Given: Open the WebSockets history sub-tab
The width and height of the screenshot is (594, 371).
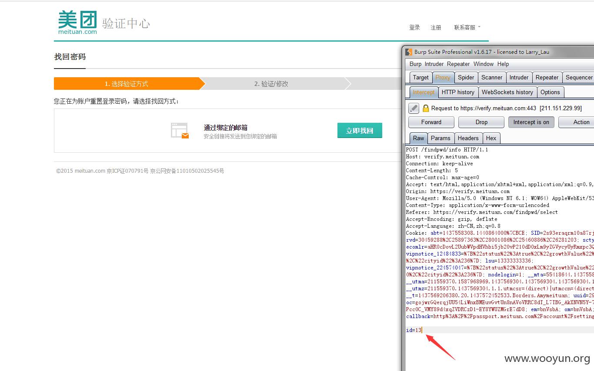Looking at the screenshot, I should coord(507,92).
